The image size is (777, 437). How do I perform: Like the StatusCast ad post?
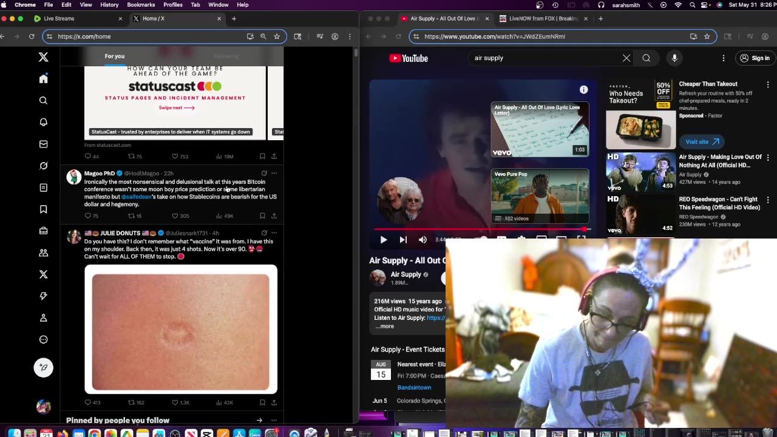tap(180, 157)
